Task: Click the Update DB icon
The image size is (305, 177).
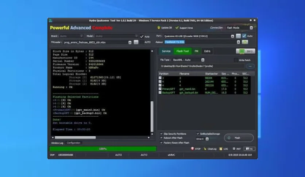Action: point(159,28)
